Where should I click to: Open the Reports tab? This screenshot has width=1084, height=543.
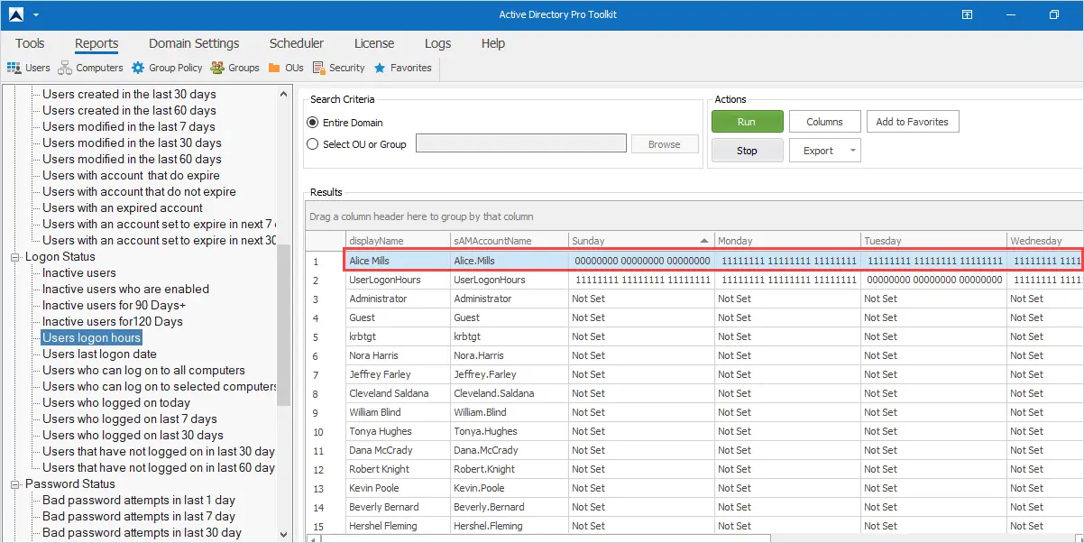96,43
